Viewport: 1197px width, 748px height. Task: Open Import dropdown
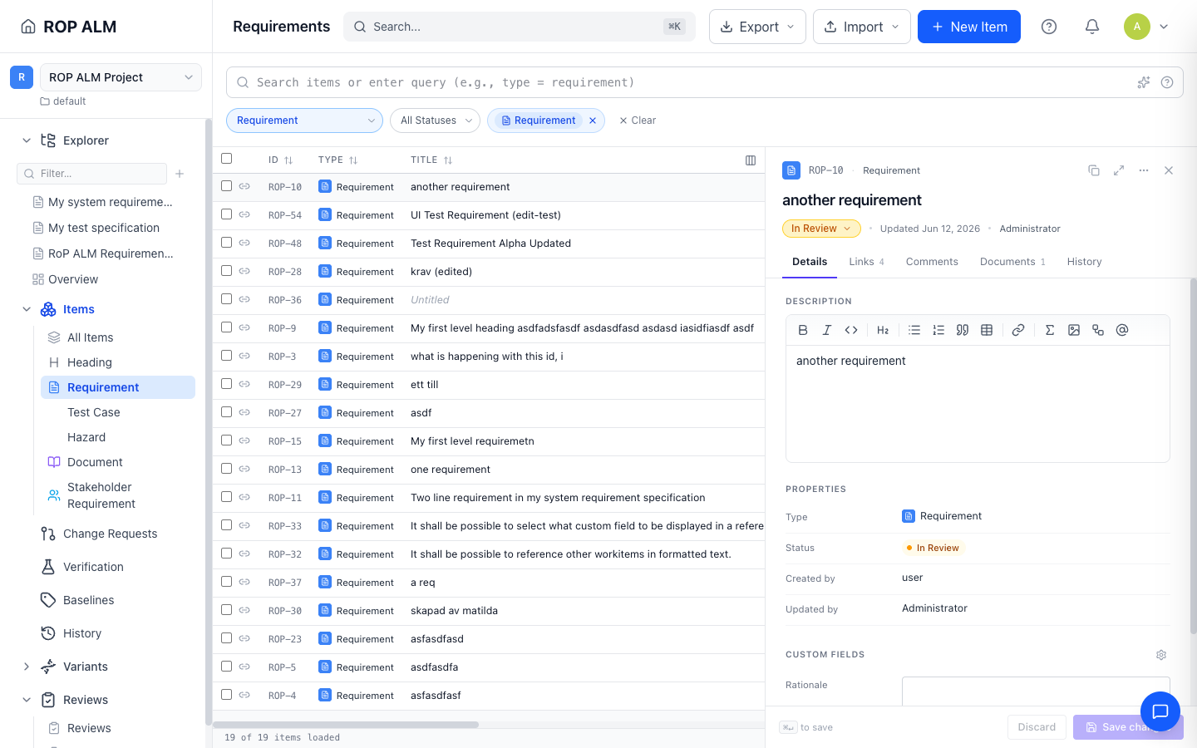click(861, 27)
